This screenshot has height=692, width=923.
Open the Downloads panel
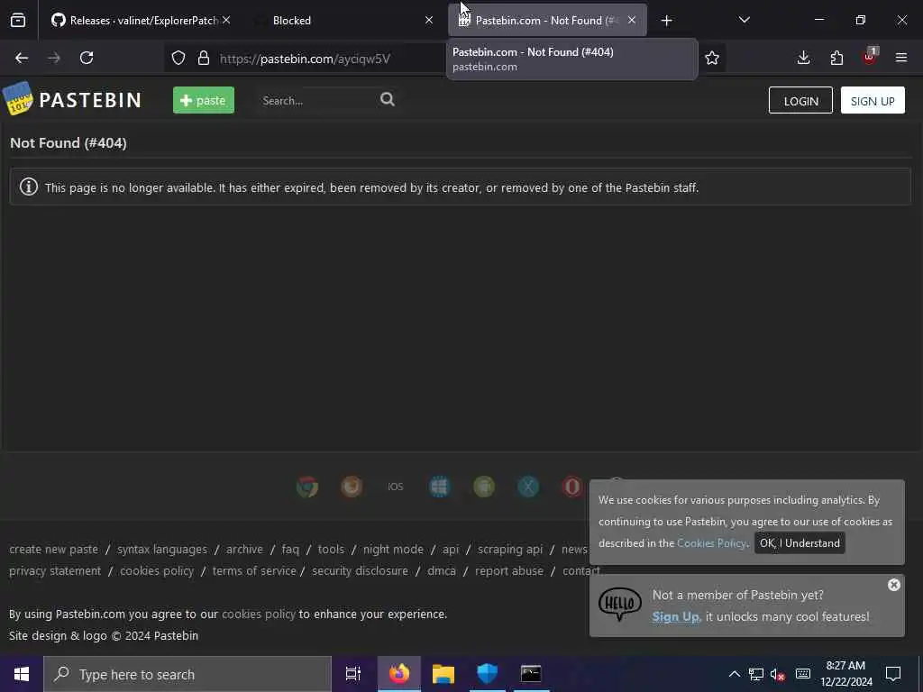click(803, 58)
